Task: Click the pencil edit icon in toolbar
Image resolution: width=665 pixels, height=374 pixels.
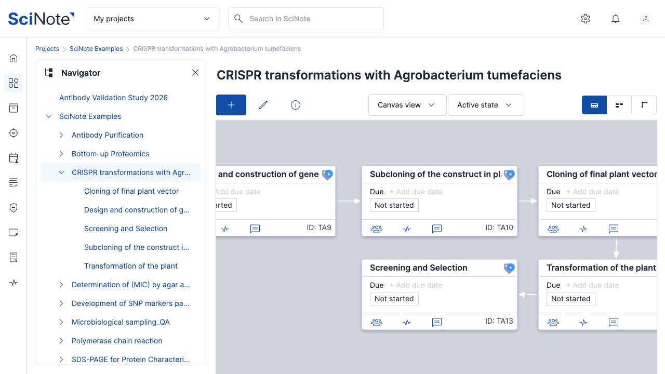Action: (263, 105)
